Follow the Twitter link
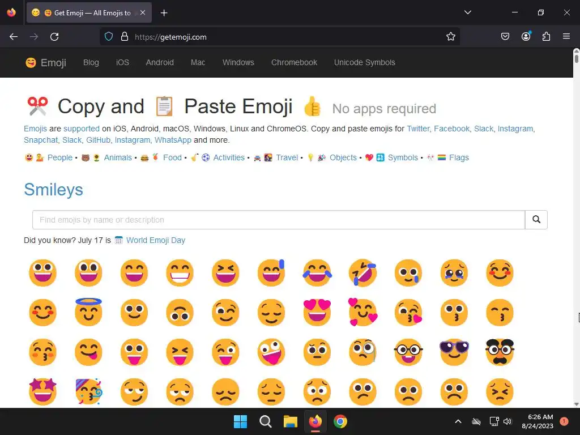Viewport: 580px width, 435px height. pos(419,129)
